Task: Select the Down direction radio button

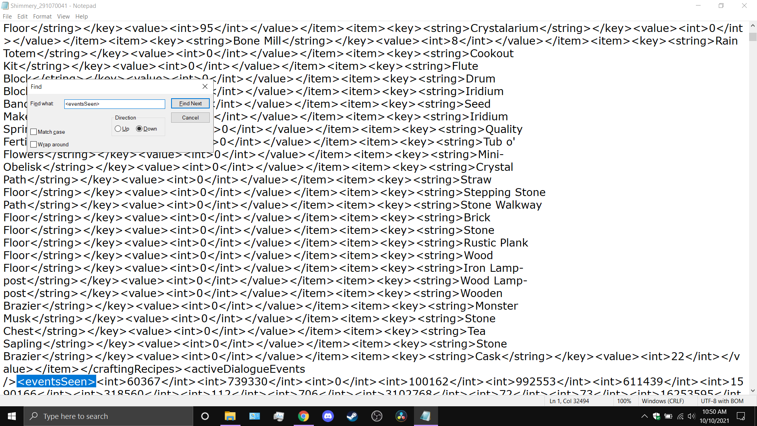Action: coord(139,129)
